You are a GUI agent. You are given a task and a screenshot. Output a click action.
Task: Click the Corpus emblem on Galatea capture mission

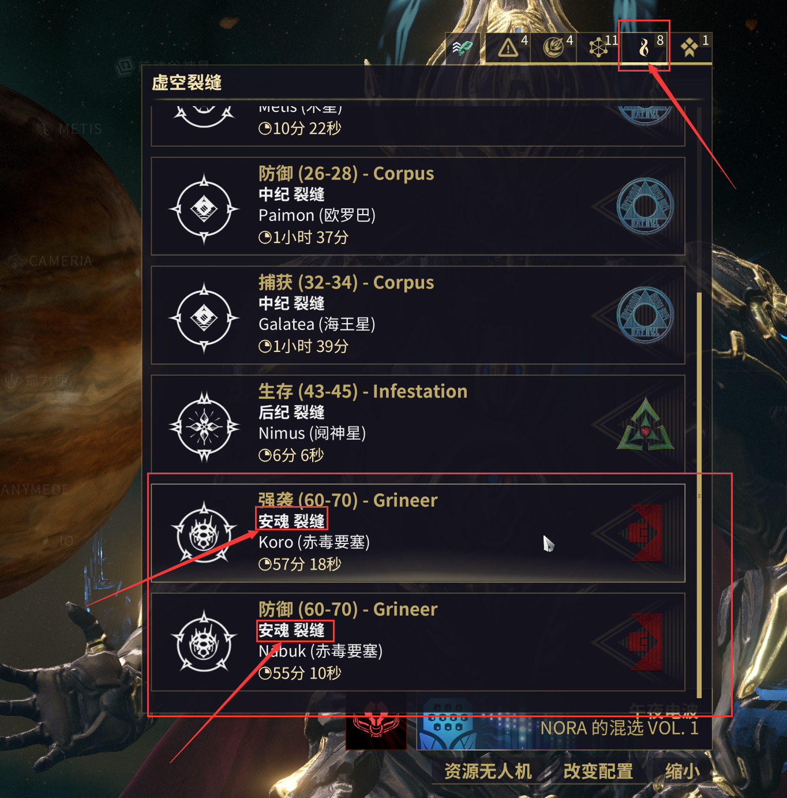645,315
